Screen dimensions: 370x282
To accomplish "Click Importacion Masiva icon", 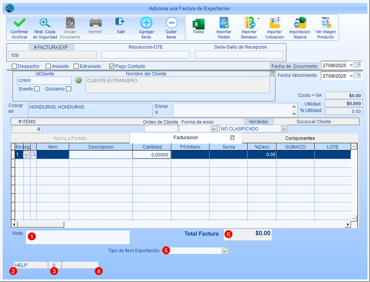I will pyautogui.click(x=300, y=23).
